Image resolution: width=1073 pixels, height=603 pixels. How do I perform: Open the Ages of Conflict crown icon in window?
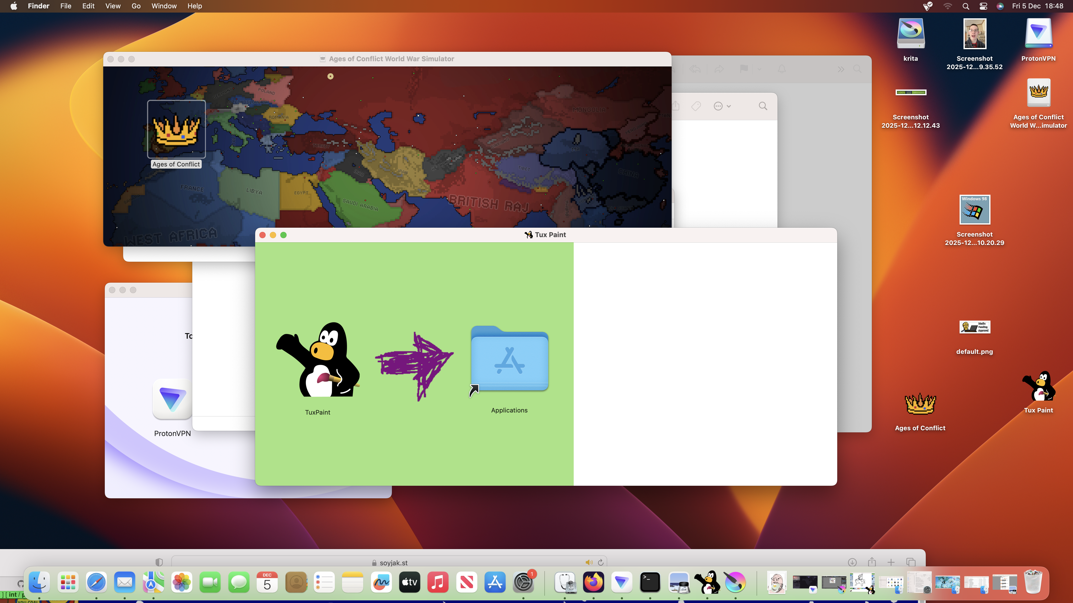[x=176, y=130]
